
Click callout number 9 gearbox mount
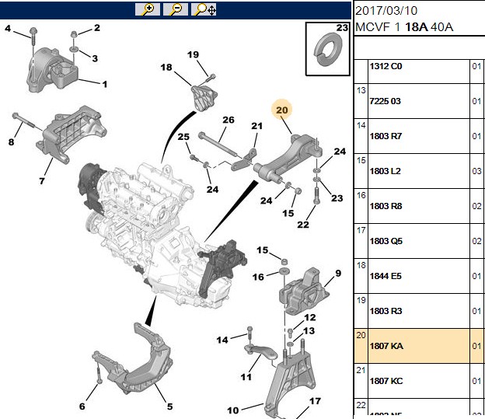coord(338,274)
